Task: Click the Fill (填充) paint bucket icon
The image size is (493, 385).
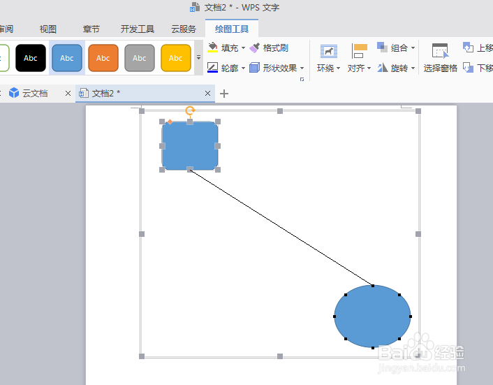Action: [213, 48]
